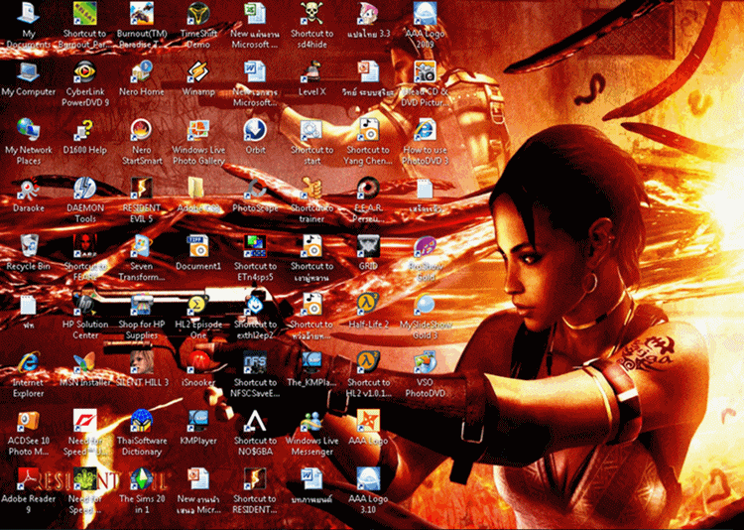This screenshot has width=744, height=530.
Task: Open Windows Live Photo Gallery
Action: coord(198,130)
